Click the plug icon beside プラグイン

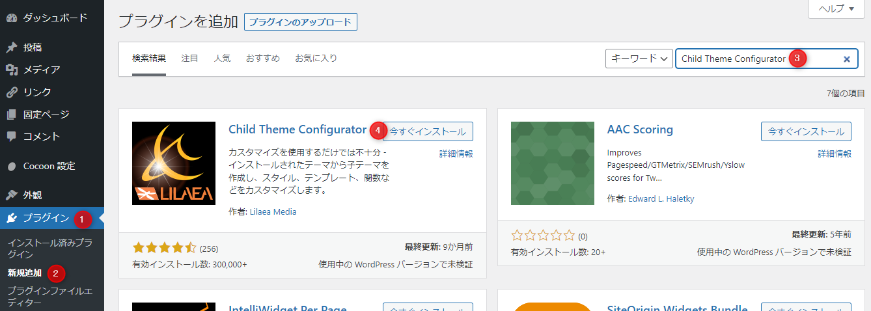coord(11,218)
